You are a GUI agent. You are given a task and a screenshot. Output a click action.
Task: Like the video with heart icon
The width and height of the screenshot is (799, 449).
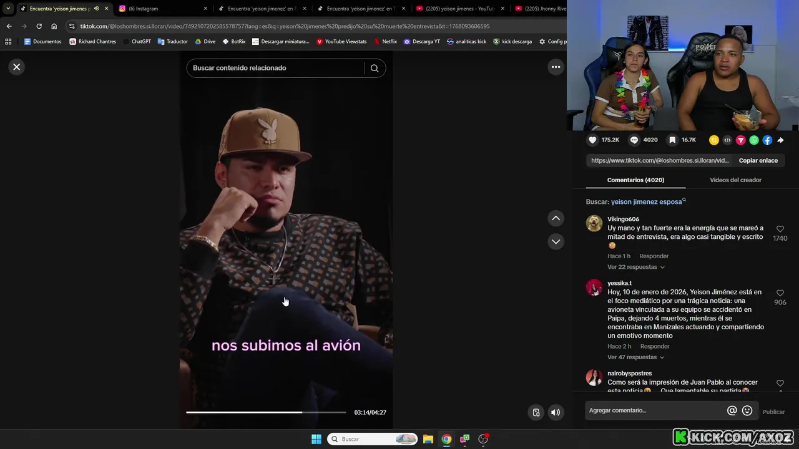click(x=592, y=140)
